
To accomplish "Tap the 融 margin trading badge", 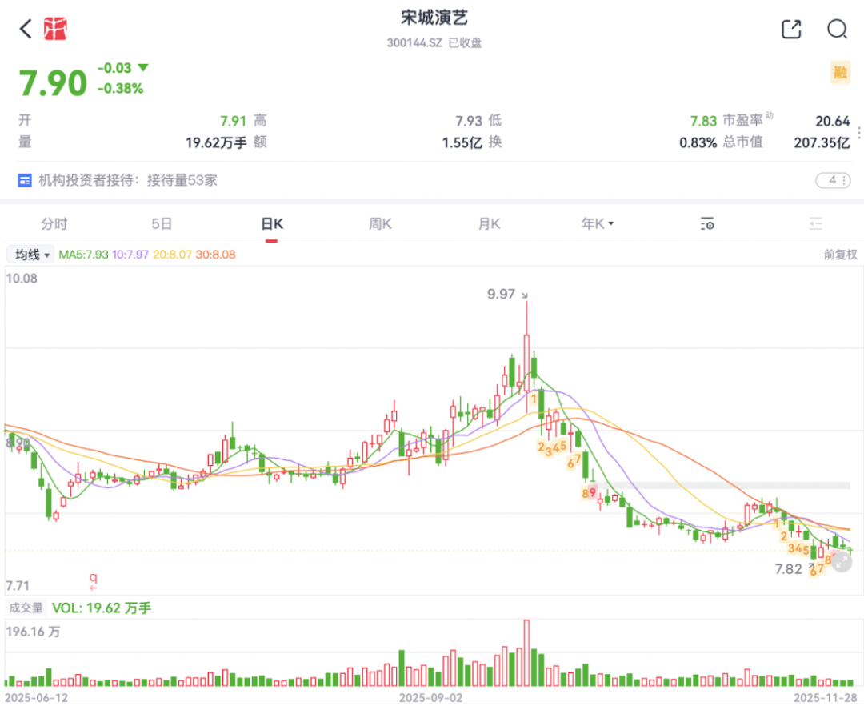I will coord(839,73).
